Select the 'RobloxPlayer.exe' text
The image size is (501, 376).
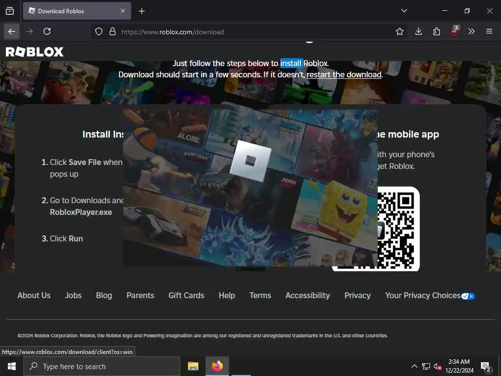pos(81,212)
